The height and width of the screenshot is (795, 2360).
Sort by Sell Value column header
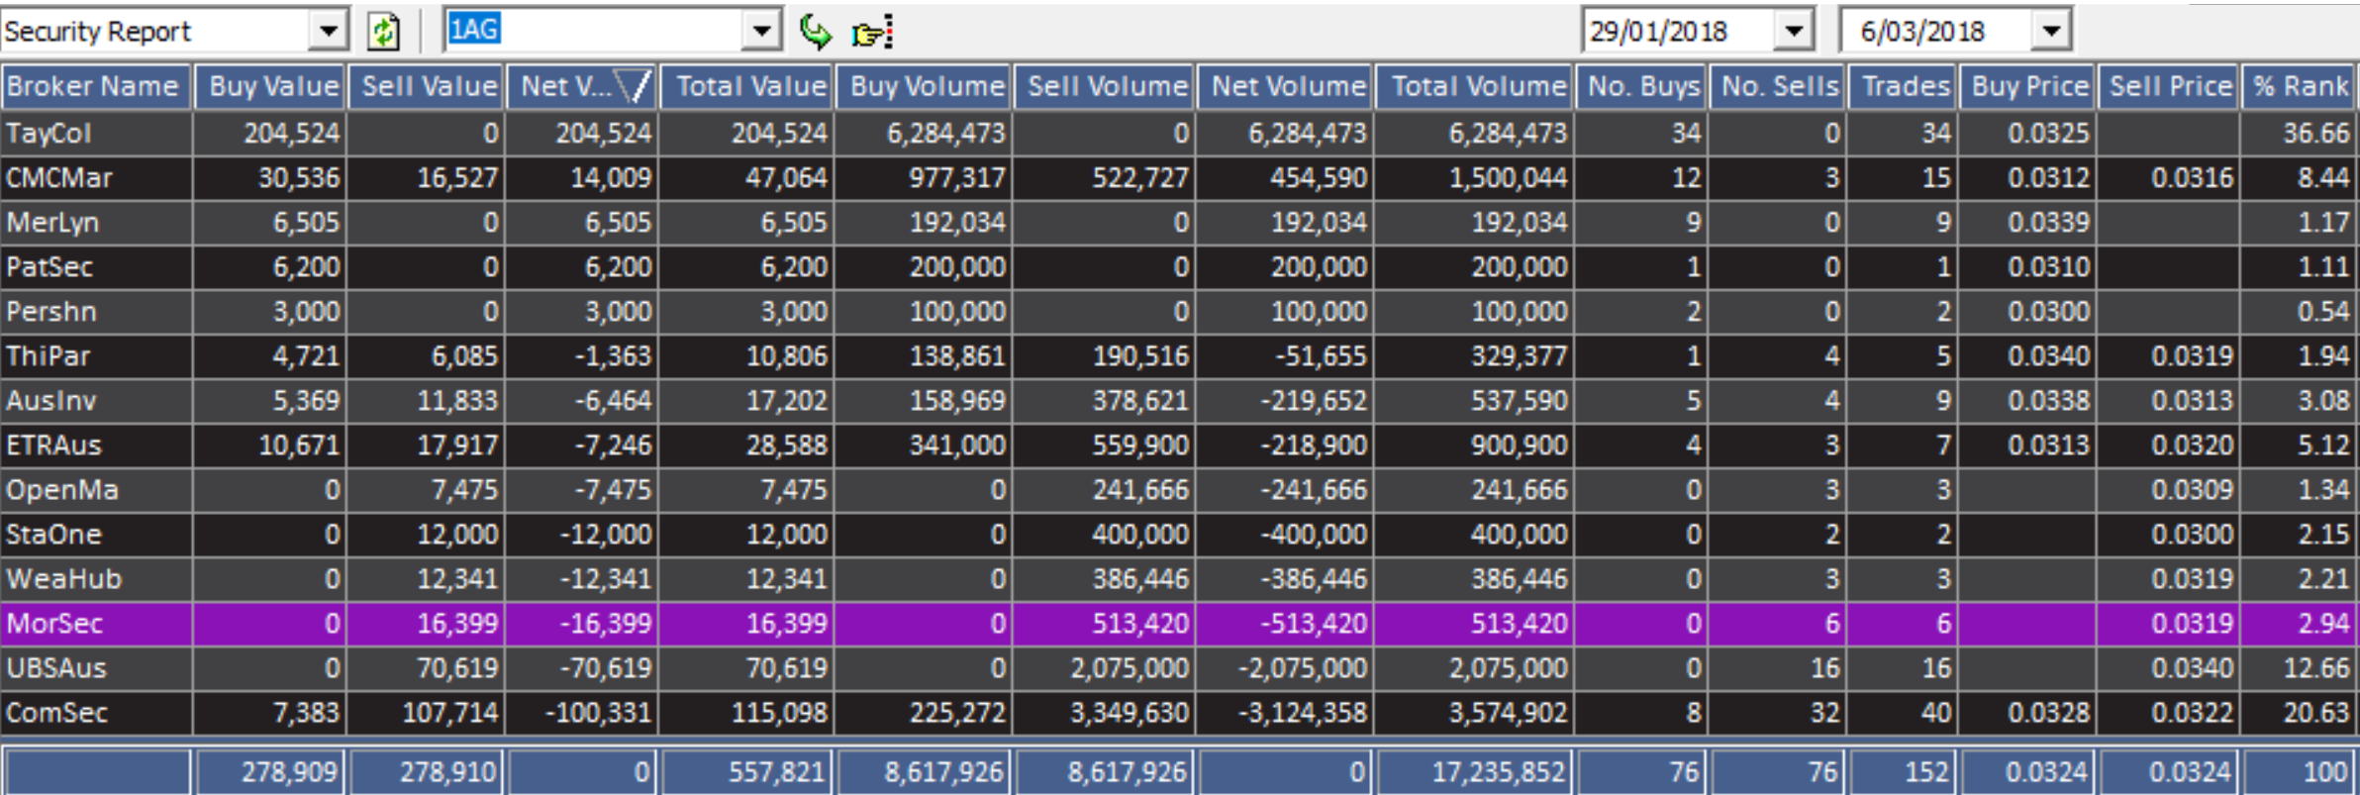[427, 87]
